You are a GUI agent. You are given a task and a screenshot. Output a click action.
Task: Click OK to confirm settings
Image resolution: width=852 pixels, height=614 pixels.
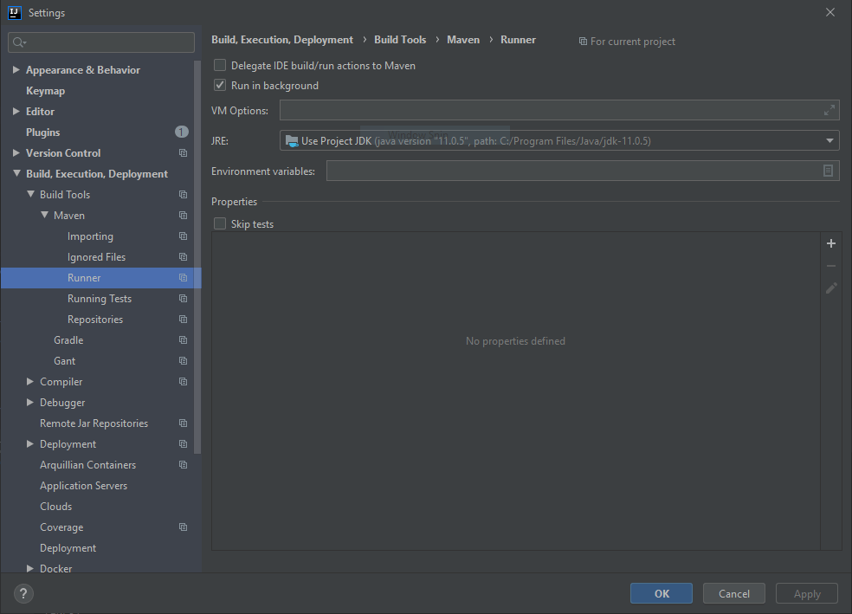(x=662, y=593)
